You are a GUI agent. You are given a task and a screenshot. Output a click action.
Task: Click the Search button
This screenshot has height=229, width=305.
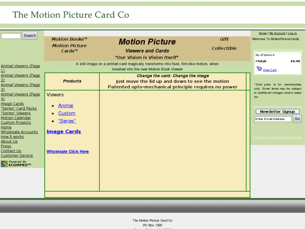30,35
